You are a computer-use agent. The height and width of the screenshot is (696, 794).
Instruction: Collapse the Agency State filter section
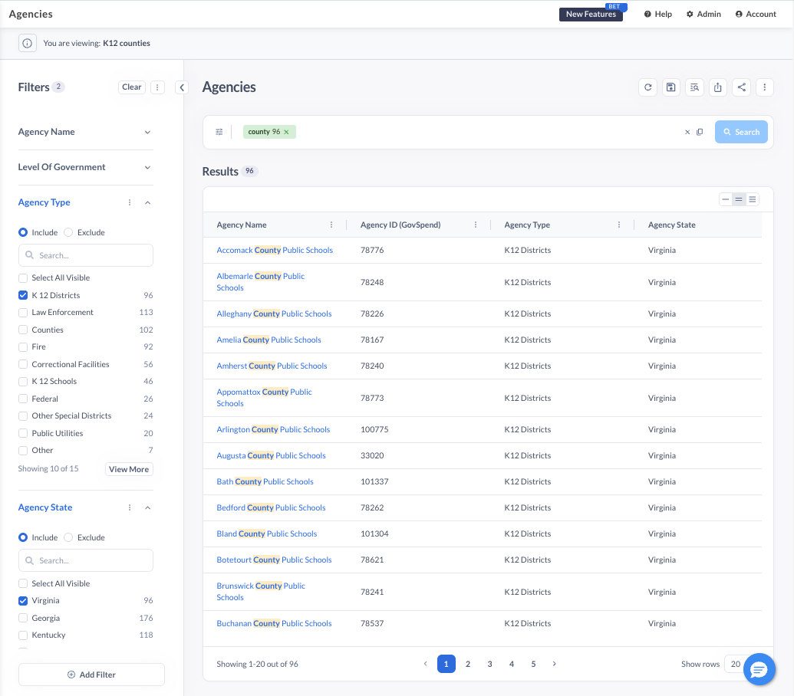[147, 507]
